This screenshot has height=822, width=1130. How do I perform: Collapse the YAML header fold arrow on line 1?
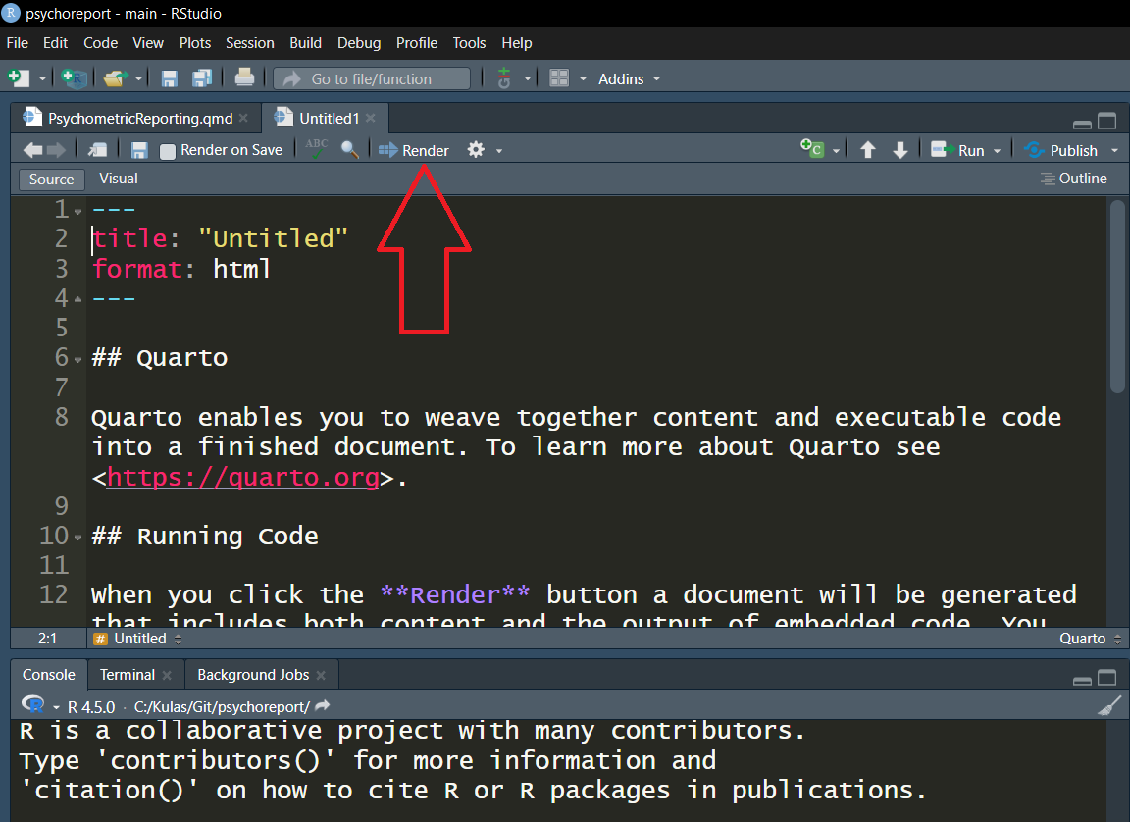(77, 212)
